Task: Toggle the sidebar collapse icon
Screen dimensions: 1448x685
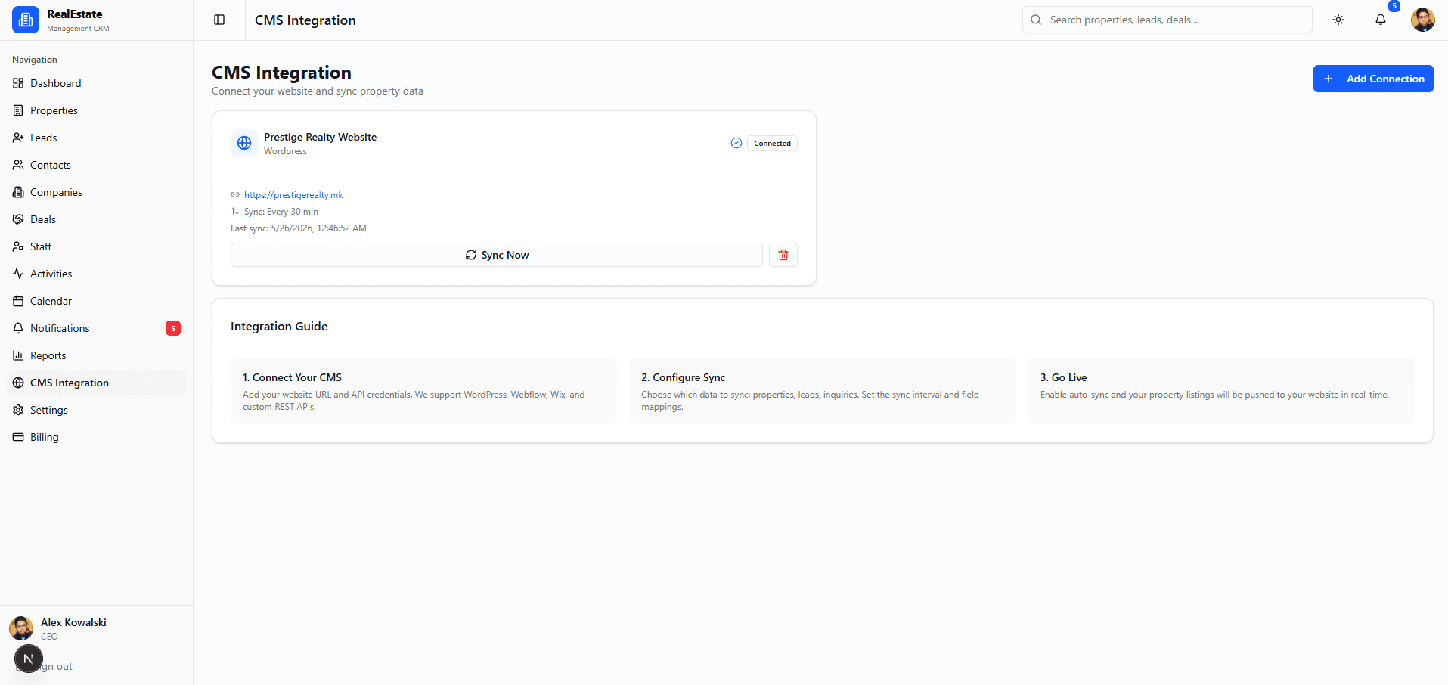Action: point(219,20)
